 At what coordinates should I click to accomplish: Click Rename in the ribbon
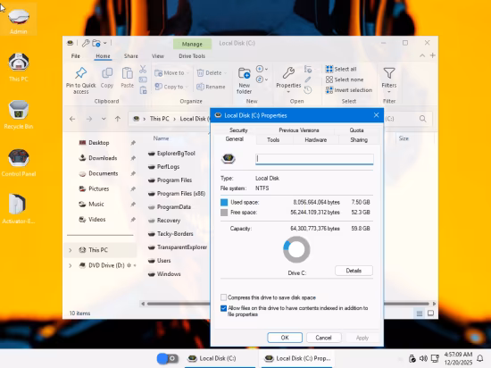click(211, 87)
